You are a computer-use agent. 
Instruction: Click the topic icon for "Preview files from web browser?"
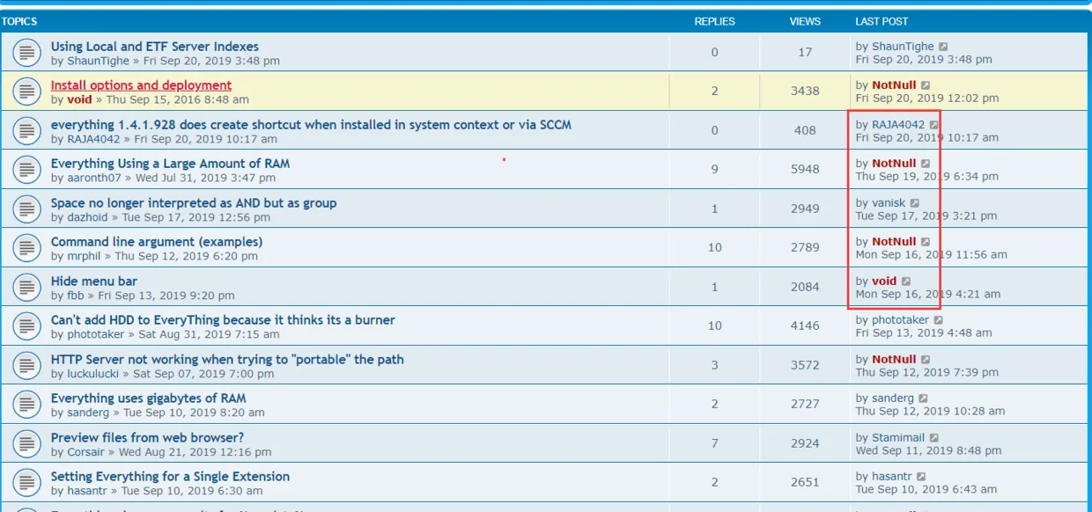coord(27,443)
